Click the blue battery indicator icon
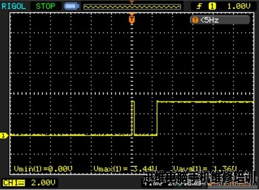The height and width of the screenshot is (190, 259). point(71,6)
